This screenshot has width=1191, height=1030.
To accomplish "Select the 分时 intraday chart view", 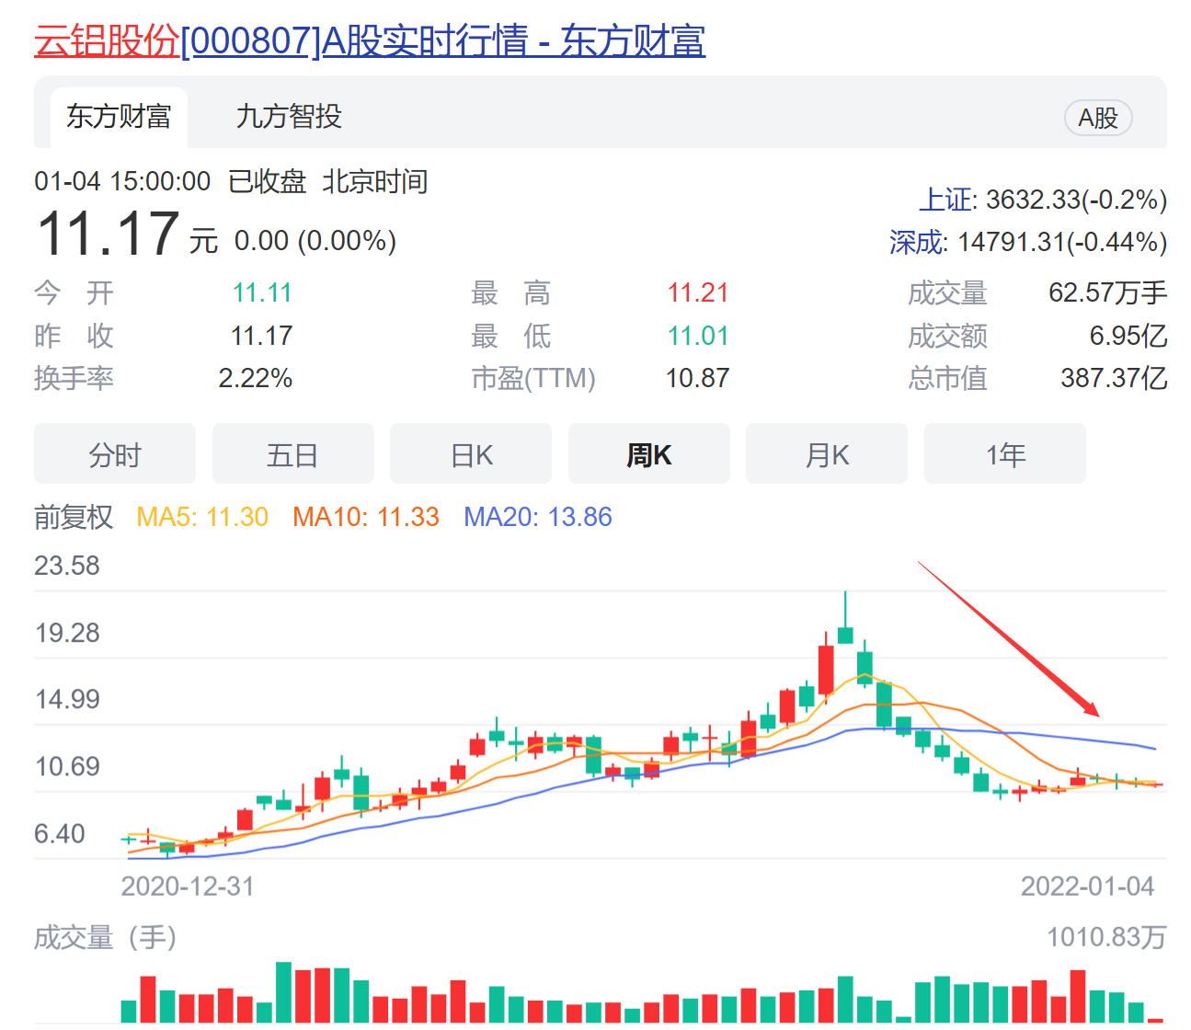I will point(114,453).
